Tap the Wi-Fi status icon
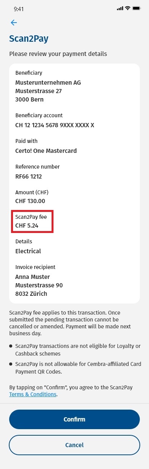Viewport: 149px width, 469px height. pos(127,8)
